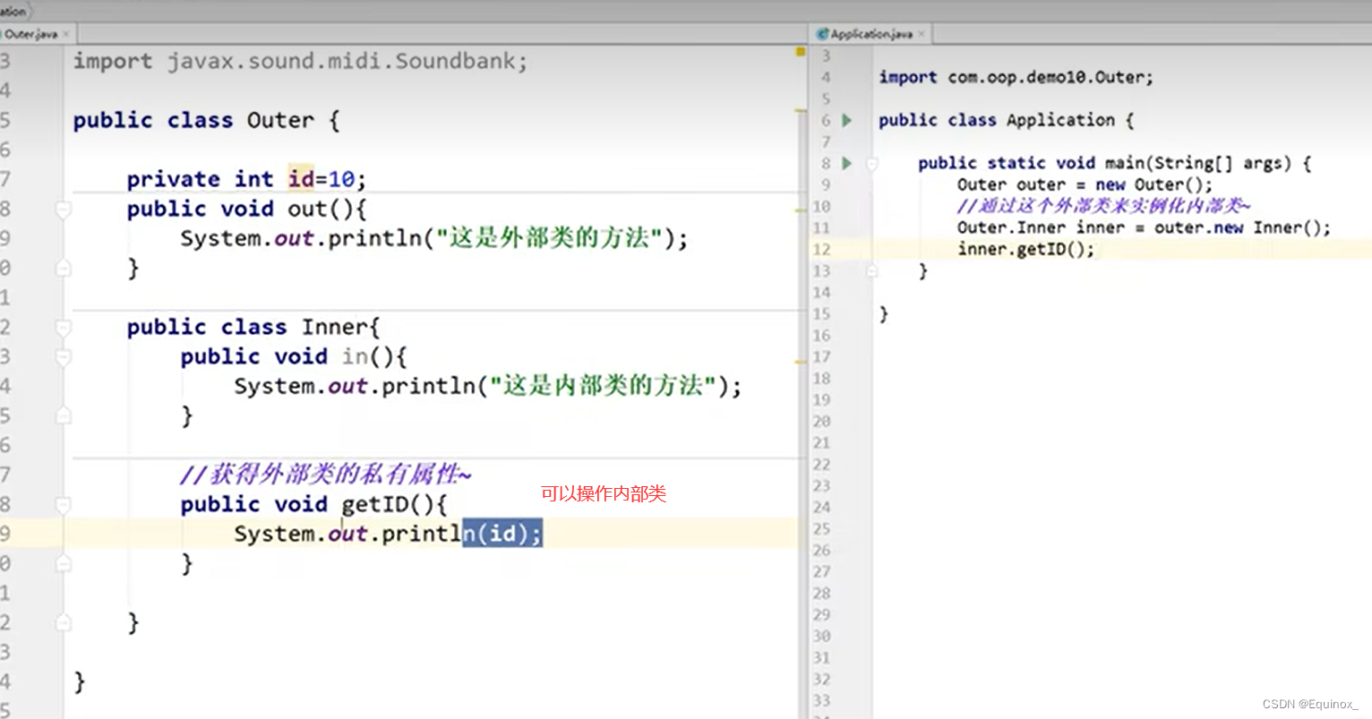Click line number 33 in Application.java gutter
This screenshot has width=1372, height=719.
(821, 700)
